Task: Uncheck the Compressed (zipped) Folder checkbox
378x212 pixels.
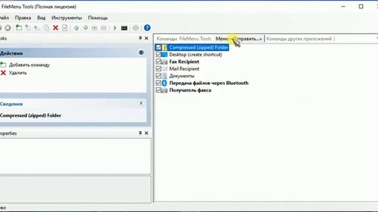Action: point(158,47)
